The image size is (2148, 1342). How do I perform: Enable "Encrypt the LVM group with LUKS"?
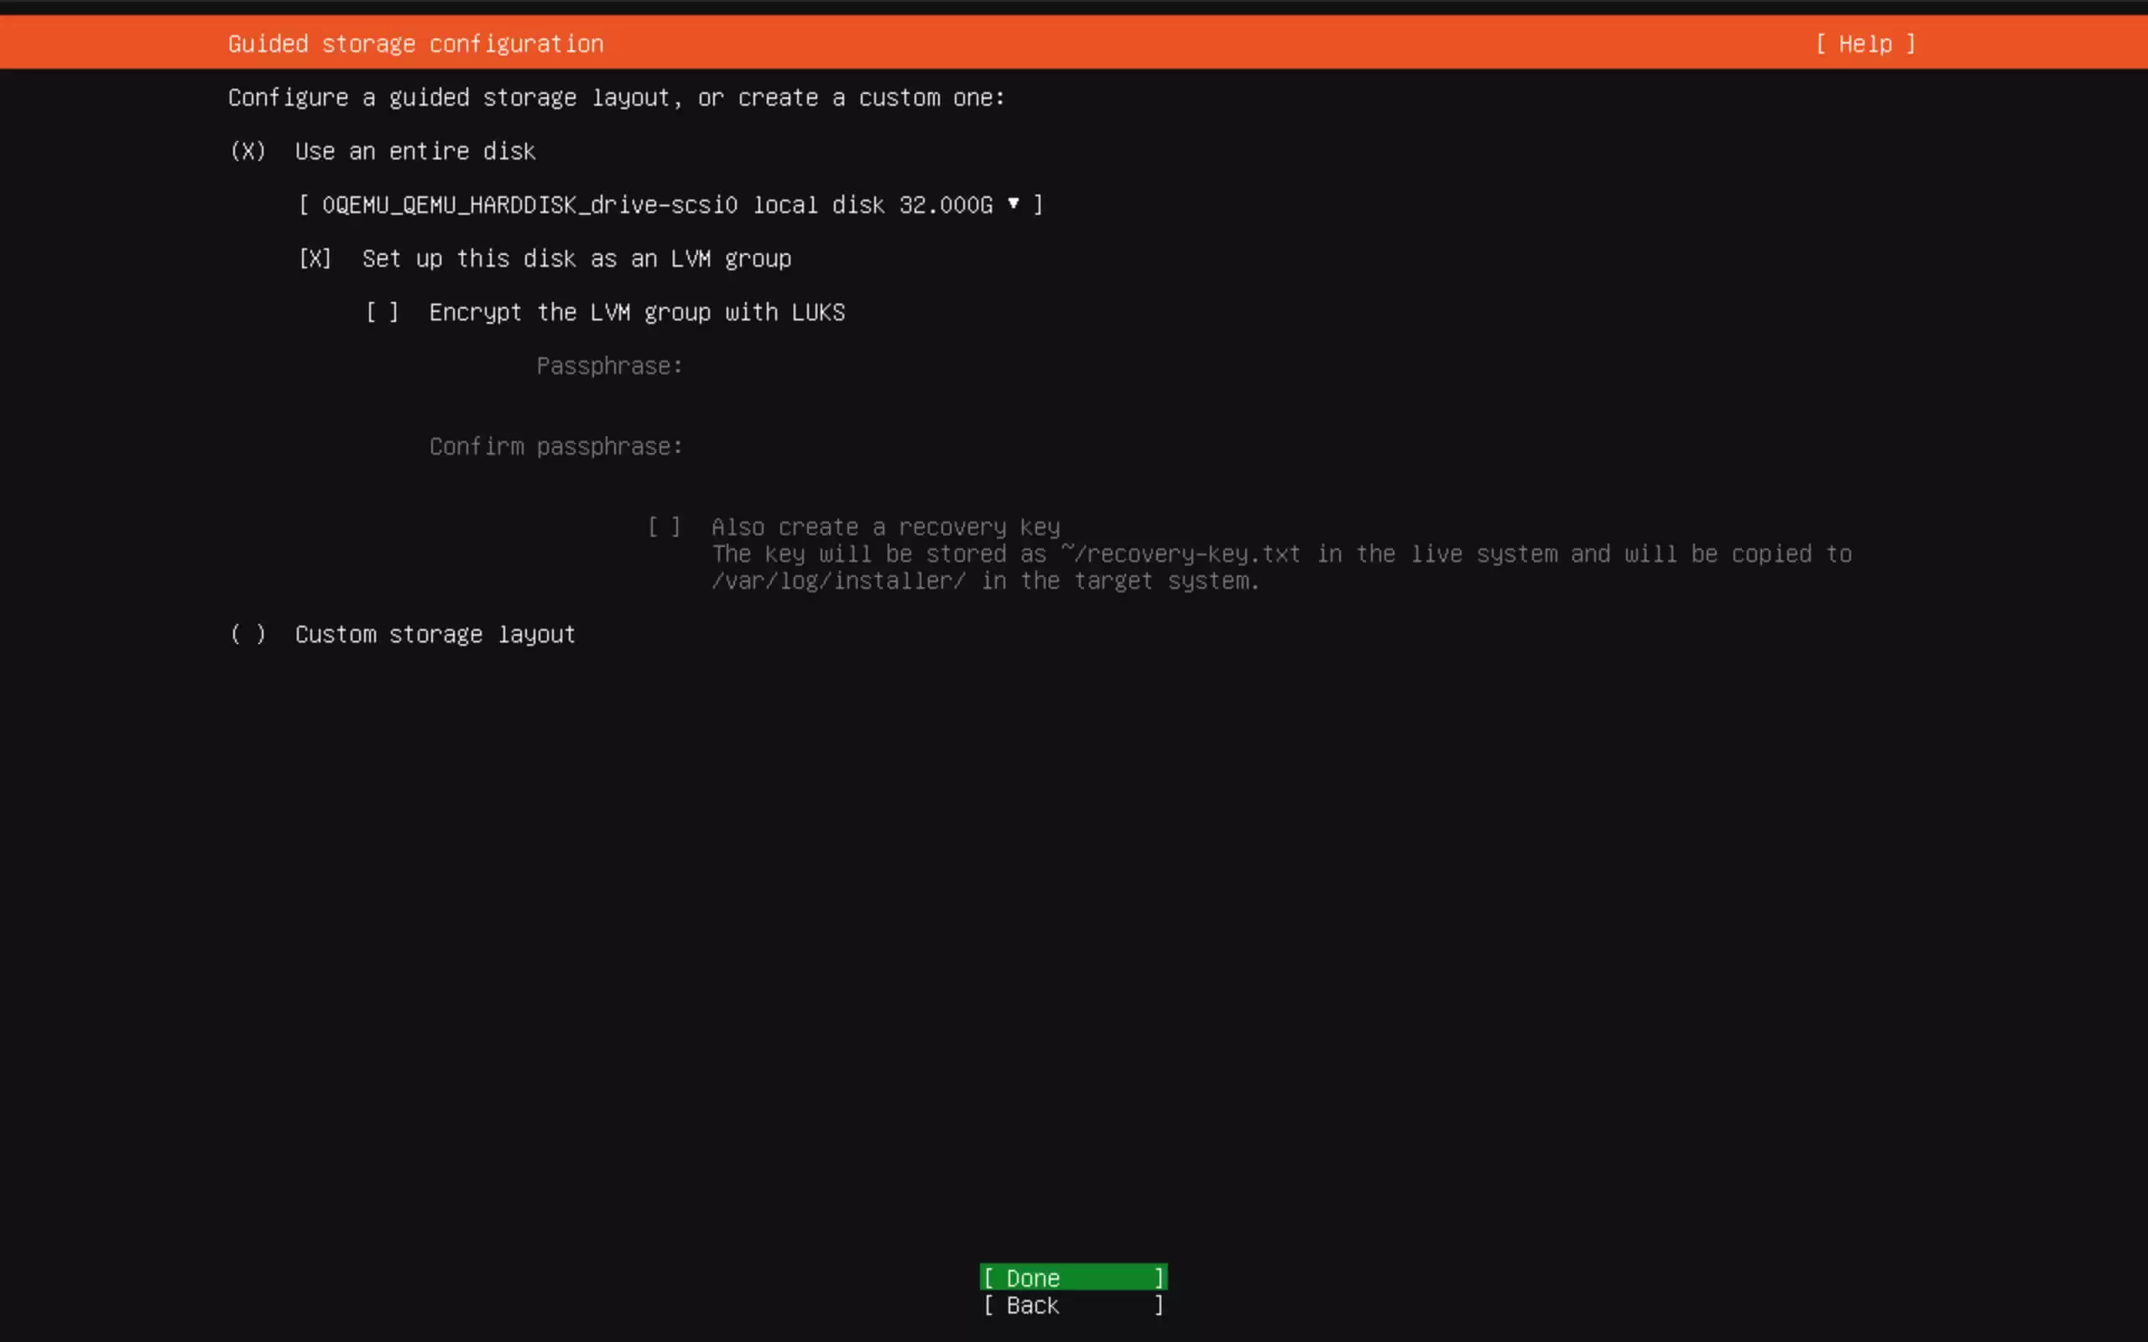(382, 311)
